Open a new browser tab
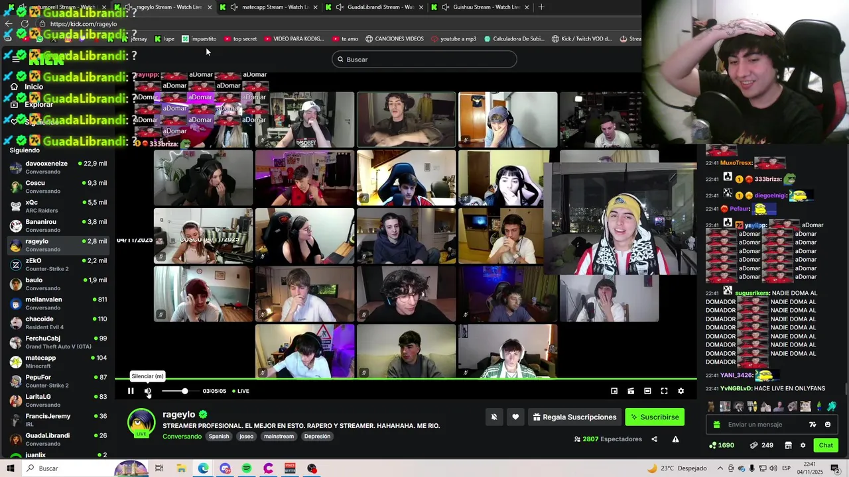Viewport: 849px width, 477px height. 541,7
